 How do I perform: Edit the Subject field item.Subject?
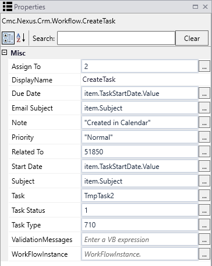140,181
